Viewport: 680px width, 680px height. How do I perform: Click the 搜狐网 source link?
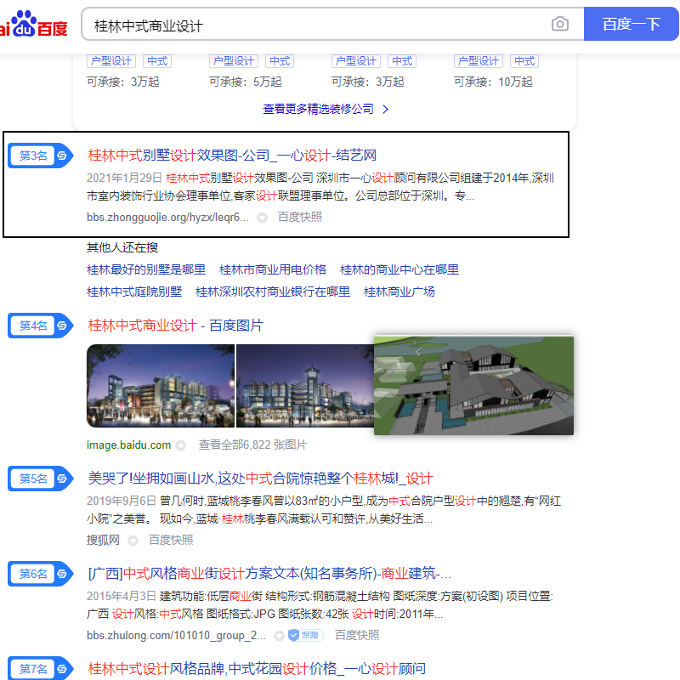point(103,540)
